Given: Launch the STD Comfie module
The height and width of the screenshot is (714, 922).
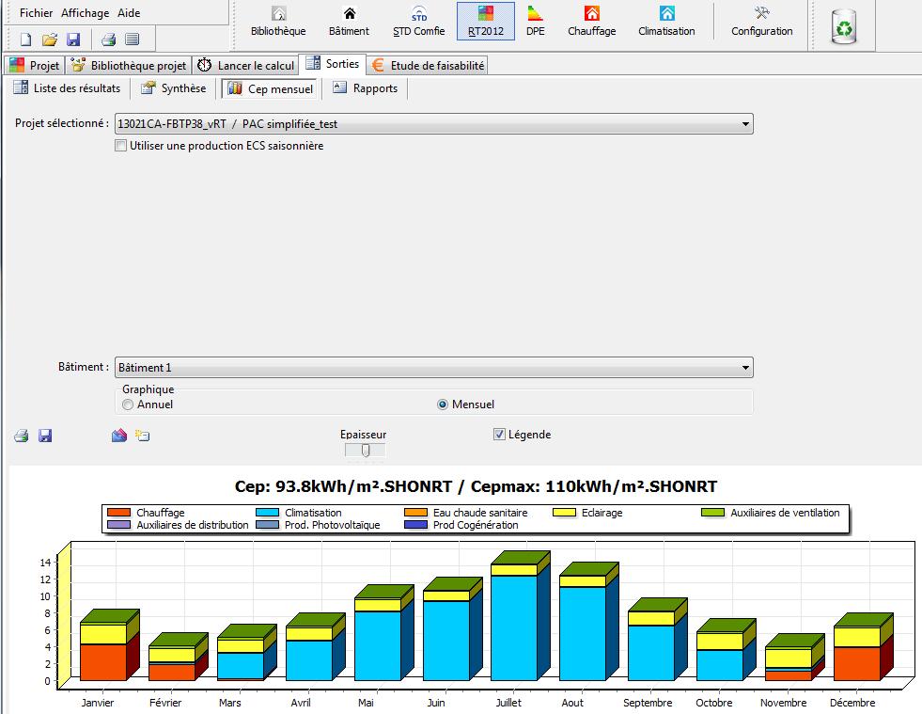Looking at the screenshot, I should pos(418,22).
